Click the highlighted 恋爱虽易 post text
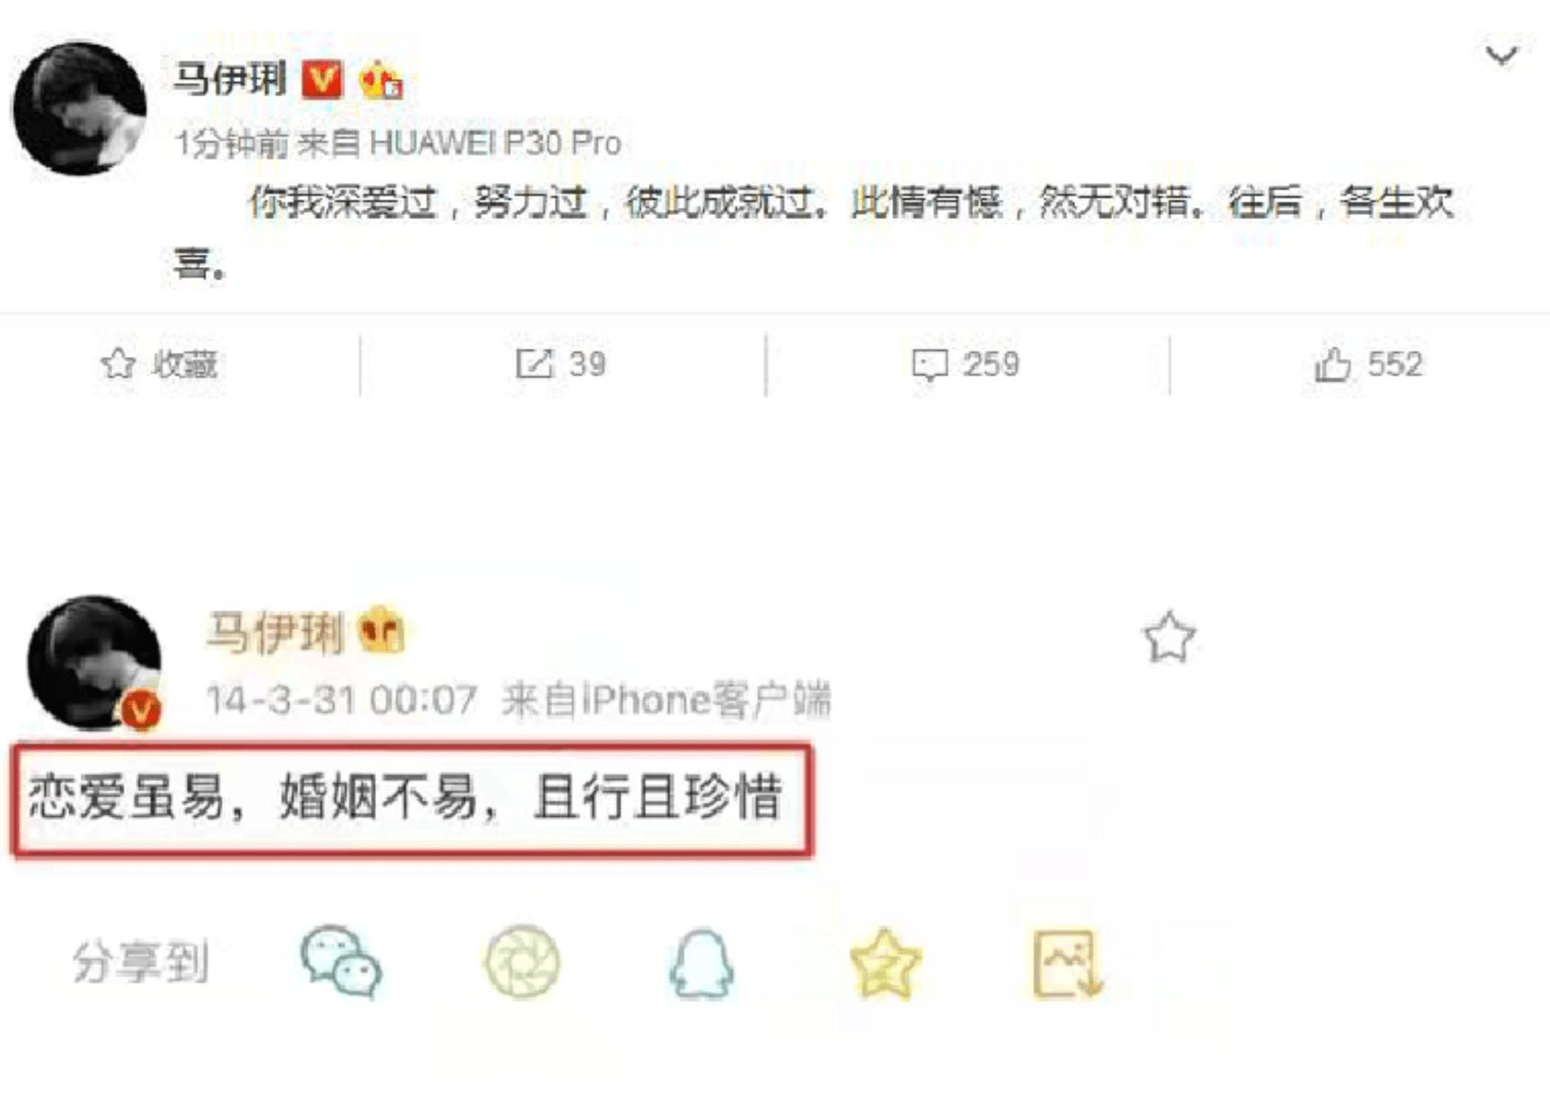 (x=412, y=799)
